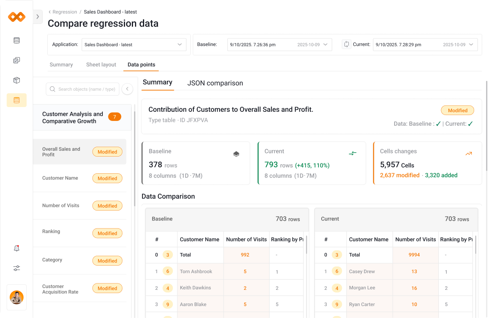Open the filters/preferences icon near bottom sidebar
The height and width of the screenshot is (318, 492).
(16, 268)
